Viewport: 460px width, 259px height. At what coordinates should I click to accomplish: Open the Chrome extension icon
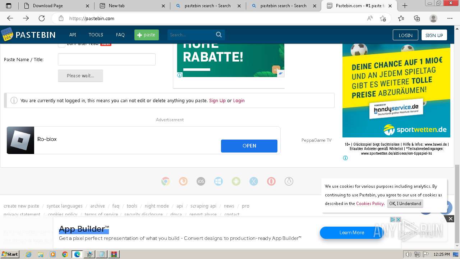click(166, 181)
